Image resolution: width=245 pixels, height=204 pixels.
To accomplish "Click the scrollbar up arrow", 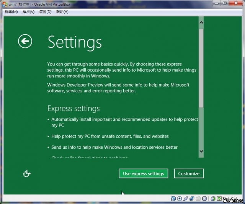I will click(201, 22).
